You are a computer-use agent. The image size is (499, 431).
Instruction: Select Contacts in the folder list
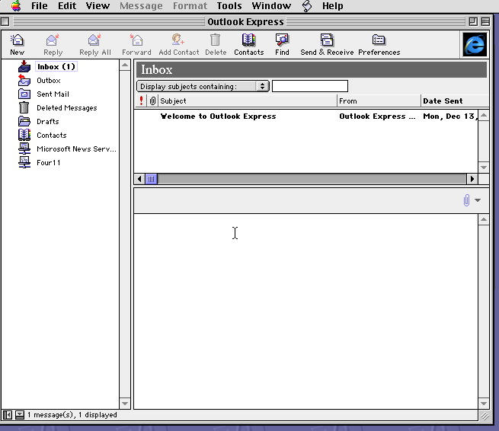(x=52, y=136)
